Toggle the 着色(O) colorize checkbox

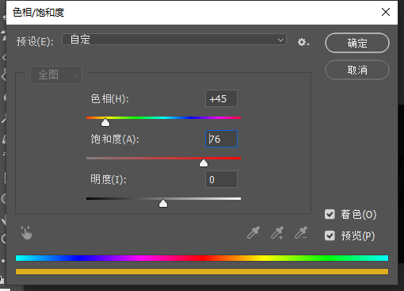point(330,214)
